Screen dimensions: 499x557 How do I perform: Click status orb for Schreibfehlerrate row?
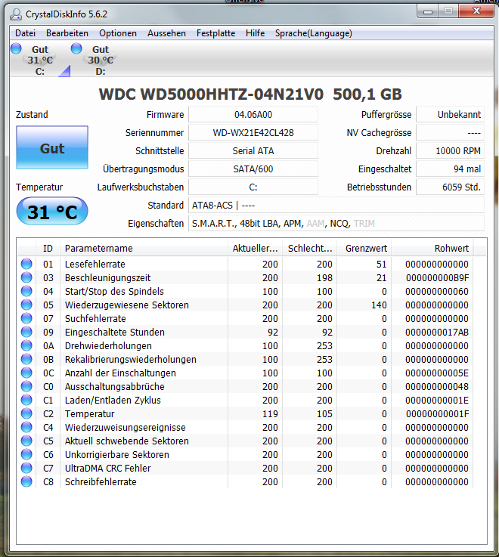coord(26,481)
